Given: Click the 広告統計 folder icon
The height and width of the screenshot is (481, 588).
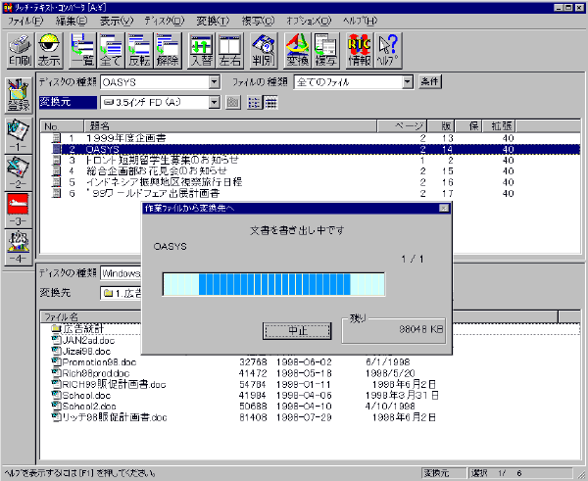Looking at the screenshot, I should (56, 329).
